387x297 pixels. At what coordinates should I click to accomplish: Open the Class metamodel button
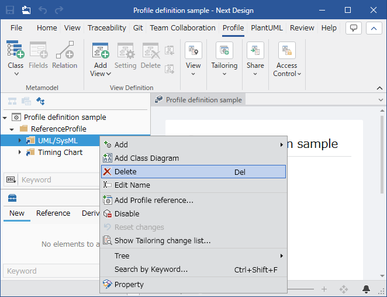[x=16, y=58]
